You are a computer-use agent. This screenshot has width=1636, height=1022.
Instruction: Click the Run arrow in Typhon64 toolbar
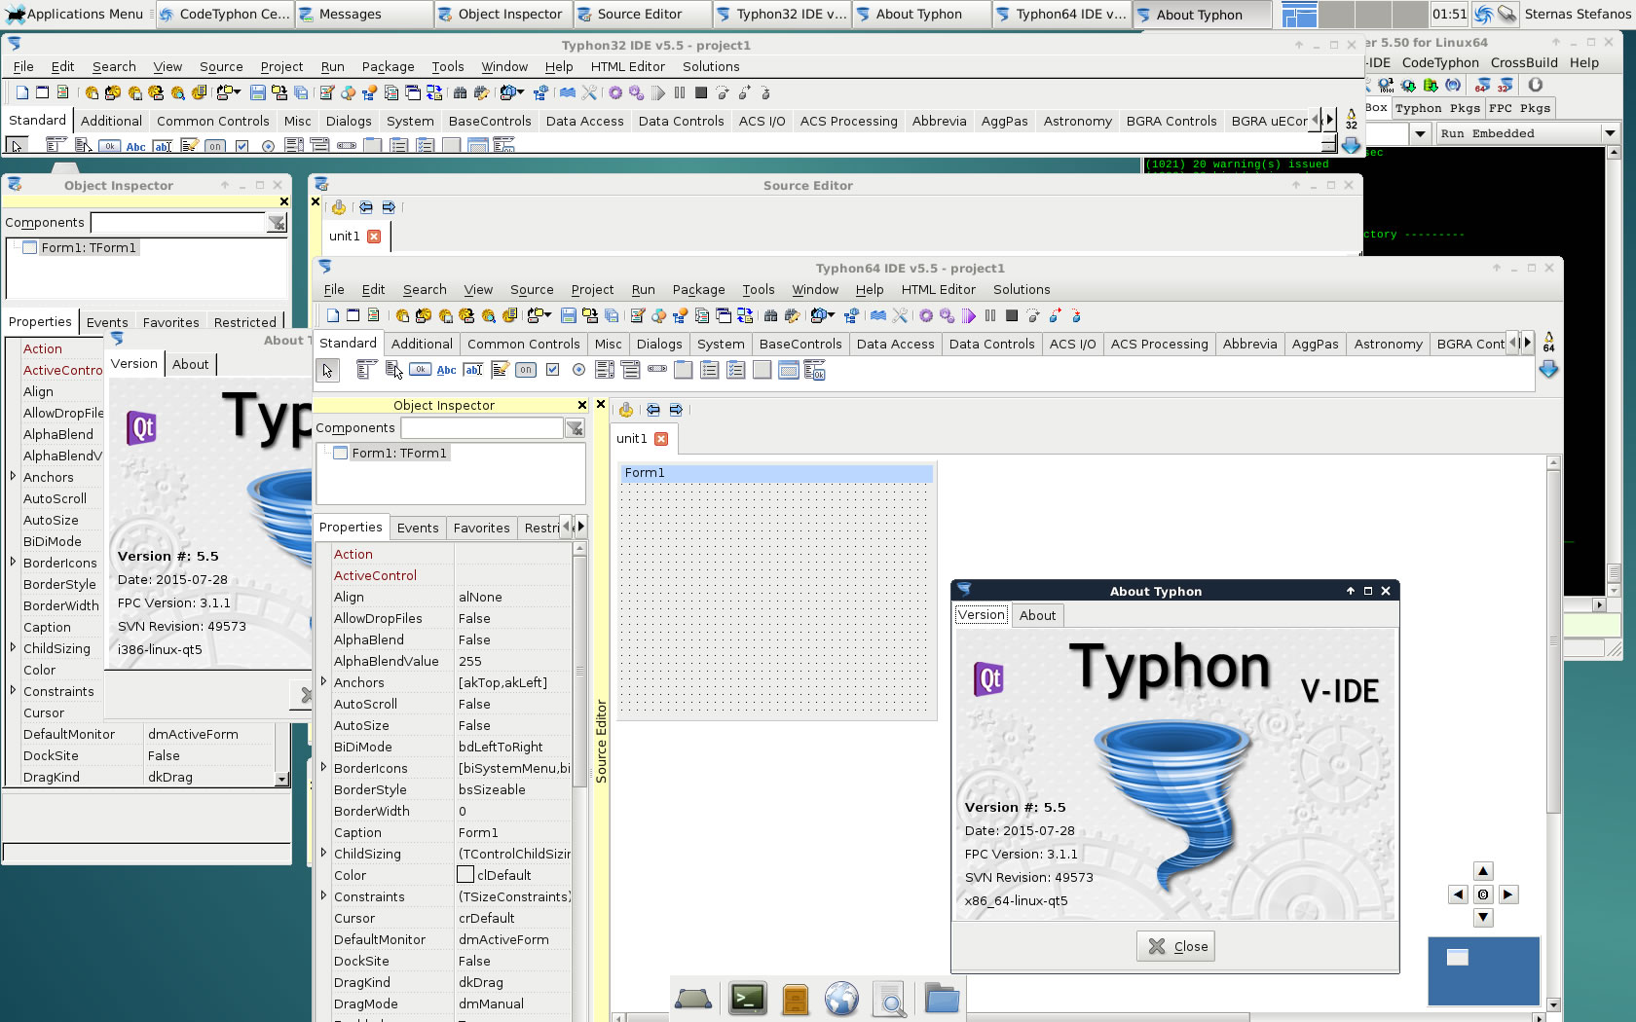(969, 315)
